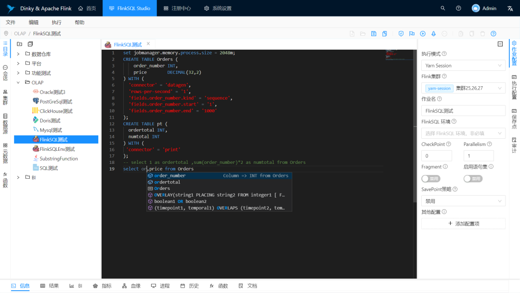Open the Flink集群 yarn-session dropdown
Screen dimensions: 520x293
point(463,88)
